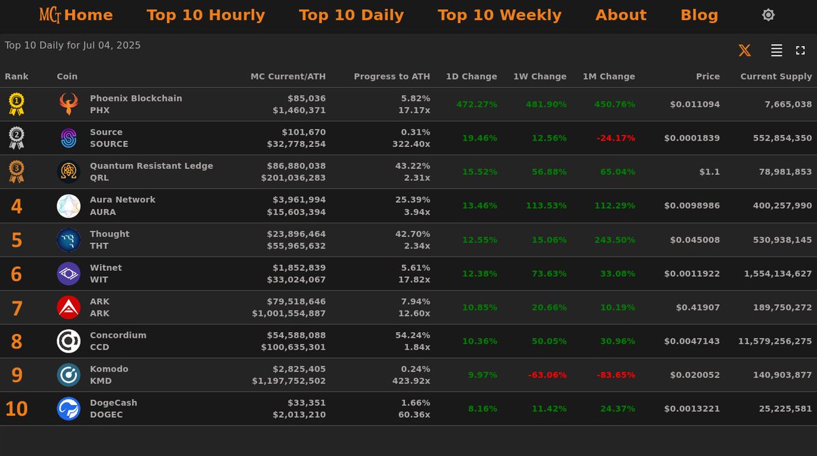
Task: Click the Concordium coin logo
Action: (69, 341)
